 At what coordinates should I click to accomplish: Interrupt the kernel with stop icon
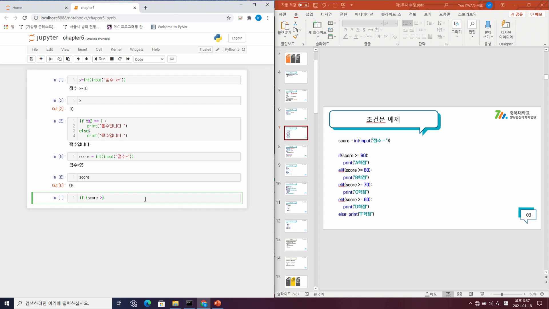tap(112, 59)
